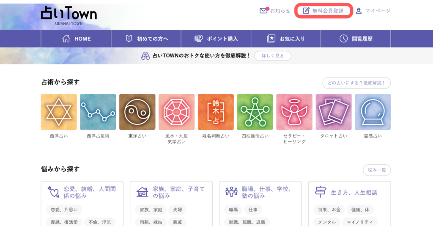Image resolution: width=433 pixels, height=226 pixels.
Task: Open 生き方、人生相談 category heading
Action: click(x=354, y=193)
